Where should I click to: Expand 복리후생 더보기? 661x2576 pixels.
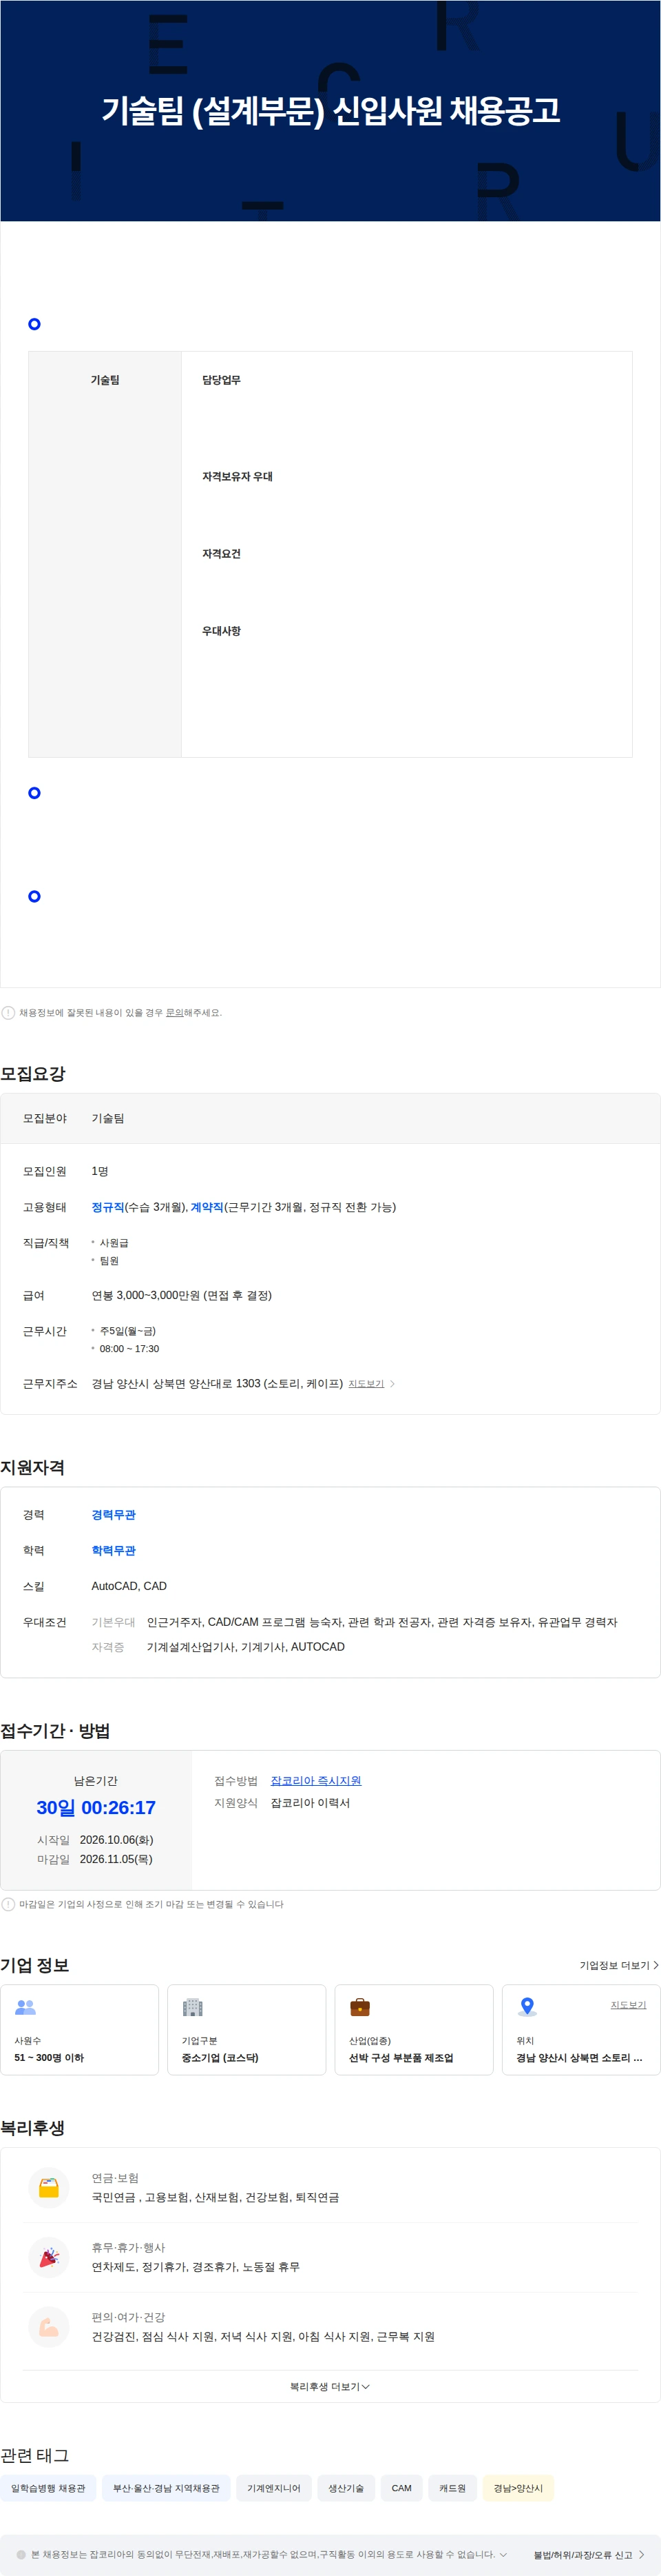(x=330, y=2386)
